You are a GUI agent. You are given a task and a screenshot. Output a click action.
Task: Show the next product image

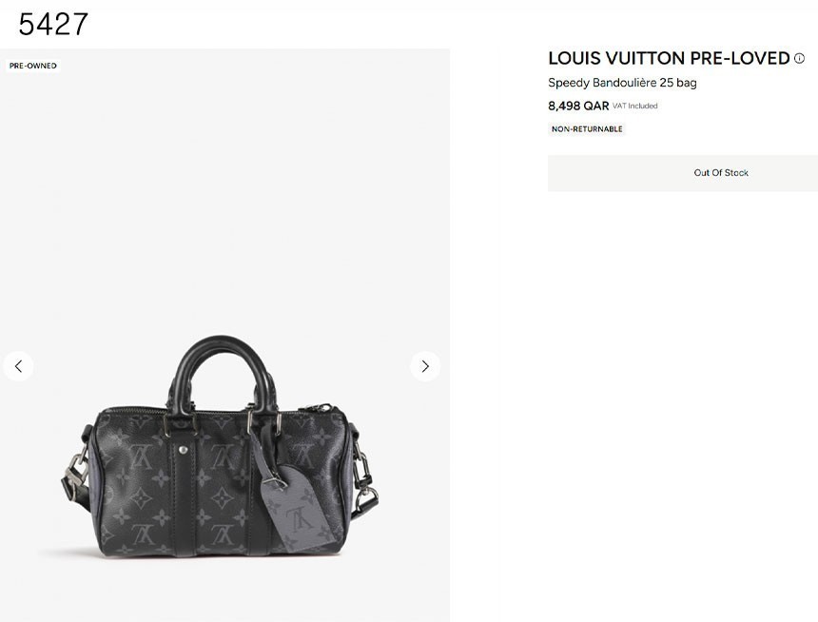point(425,366)
